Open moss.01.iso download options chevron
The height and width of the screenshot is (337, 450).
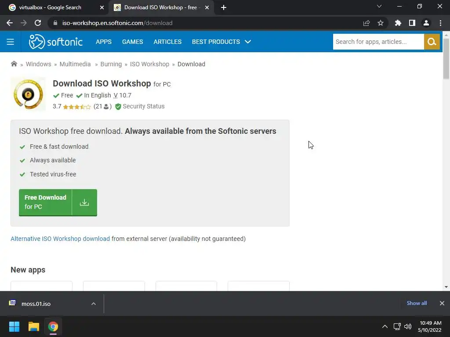(94, 304)
